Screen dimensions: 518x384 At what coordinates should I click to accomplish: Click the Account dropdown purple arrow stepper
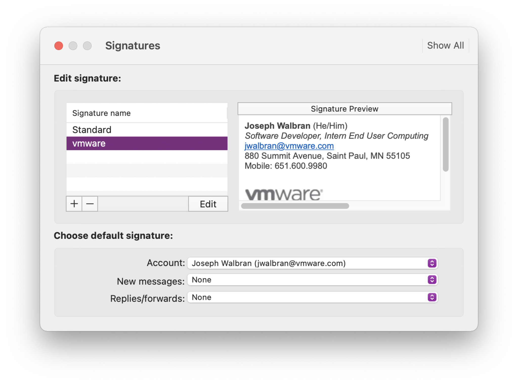pyautogui.click(x=432, y=263)
